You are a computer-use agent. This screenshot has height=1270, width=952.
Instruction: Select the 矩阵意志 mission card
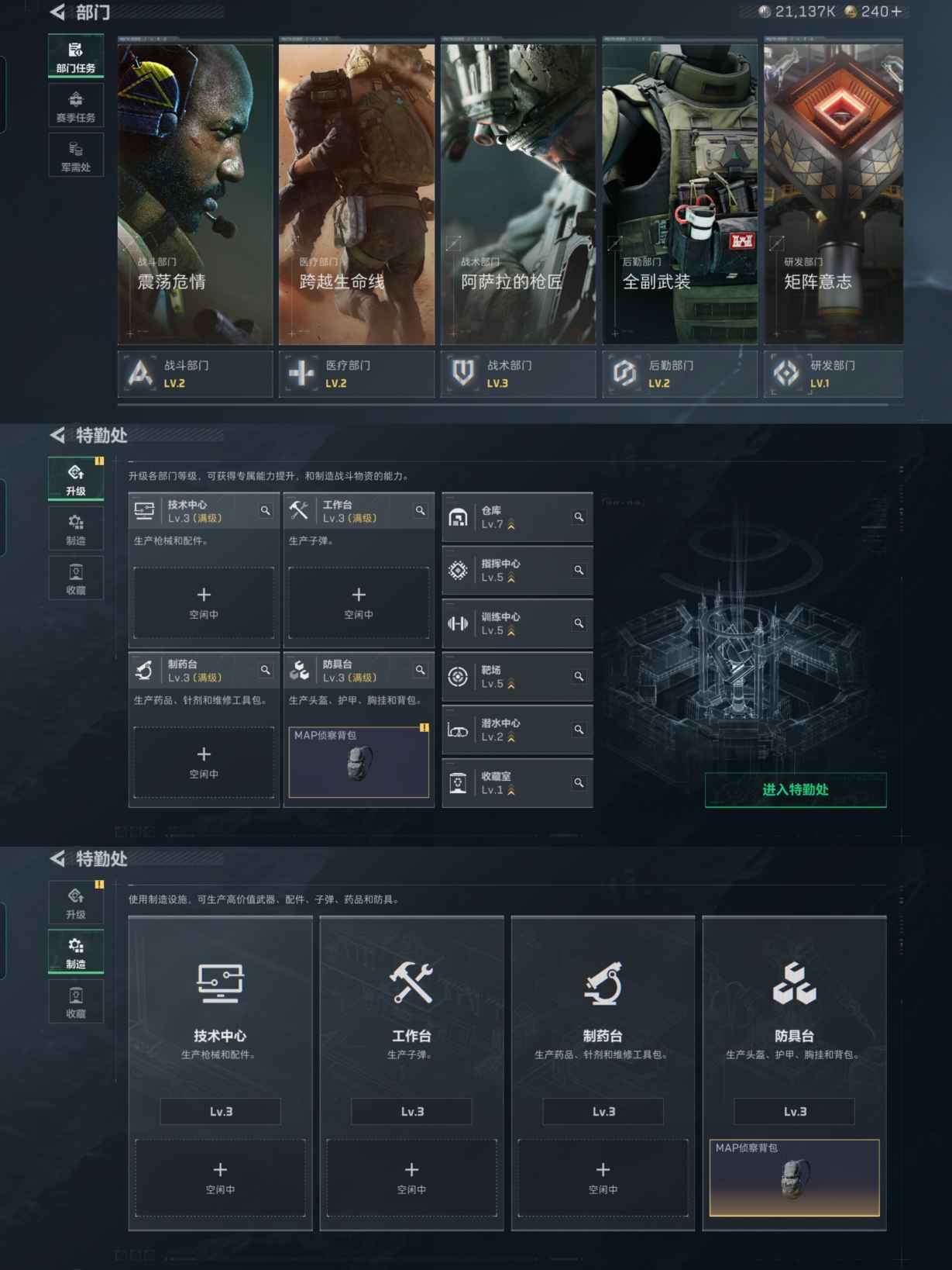pyautogui.click(x=833, y=194)
